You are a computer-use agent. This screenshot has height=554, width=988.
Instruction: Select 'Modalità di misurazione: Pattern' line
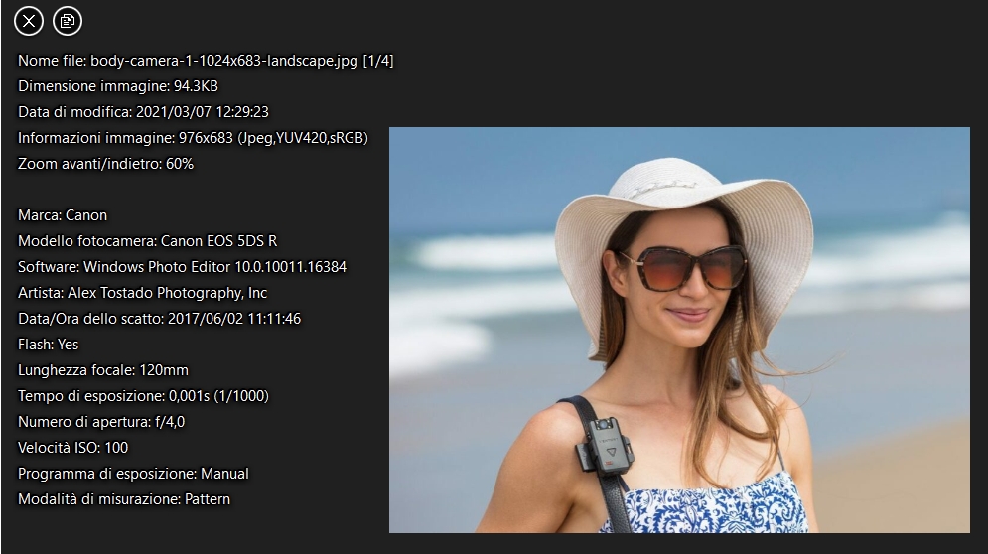coord(124,499)
